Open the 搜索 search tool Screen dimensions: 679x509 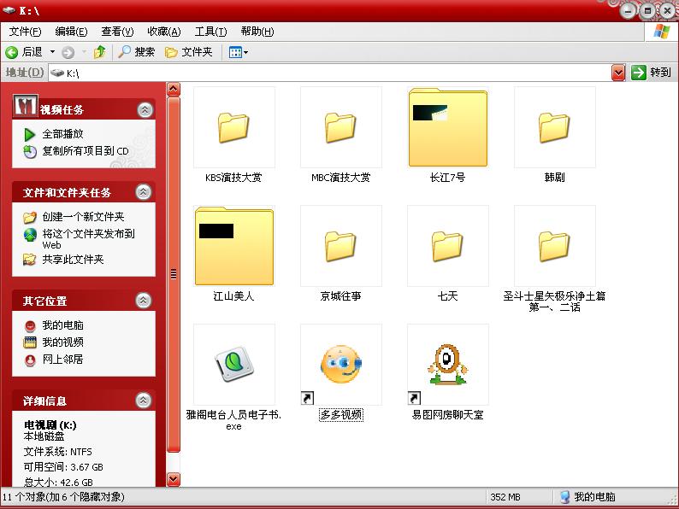(x=137, y=52)
